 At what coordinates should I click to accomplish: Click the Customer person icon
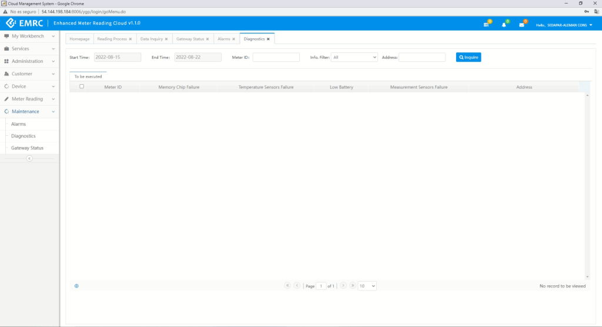6,74
